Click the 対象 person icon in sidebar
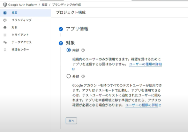Viewport: 188px width, 132px height. tap(5, 28)
